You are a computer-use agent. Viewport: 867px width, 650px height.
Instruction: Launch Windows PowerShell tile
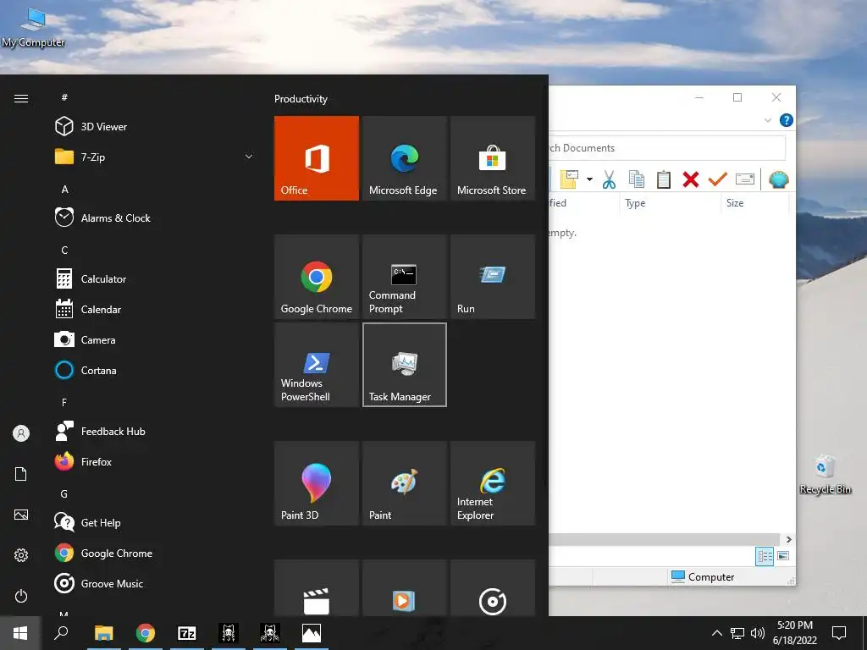pyautogui.click(x=317, y=365)
